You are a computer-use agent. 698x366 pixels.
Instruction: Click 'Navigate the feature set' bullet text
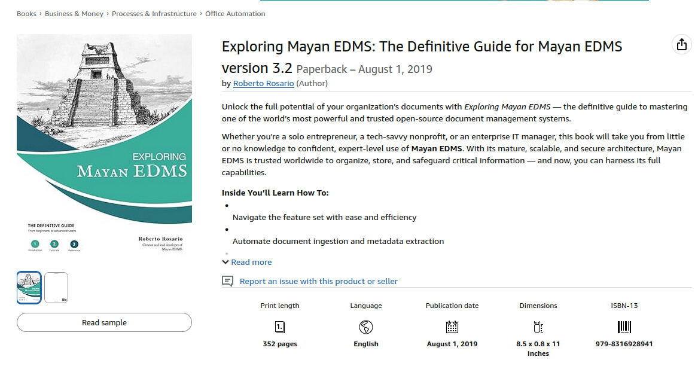[325, 217]
